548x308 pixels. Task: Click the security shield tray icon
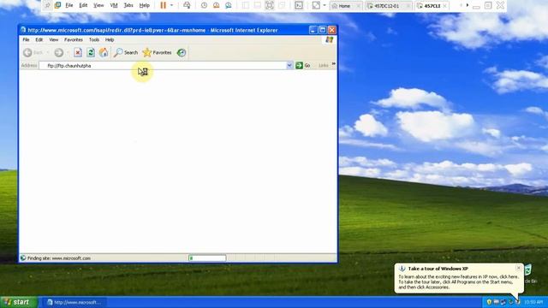click(489, 302)
